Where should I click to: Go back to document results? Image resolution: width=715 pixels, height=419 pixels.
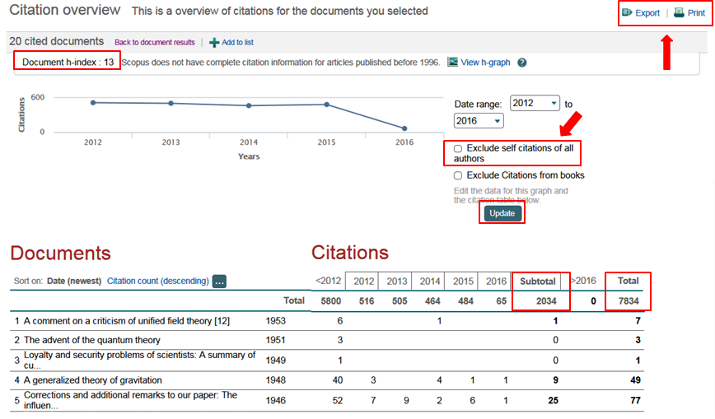point(154,42)
